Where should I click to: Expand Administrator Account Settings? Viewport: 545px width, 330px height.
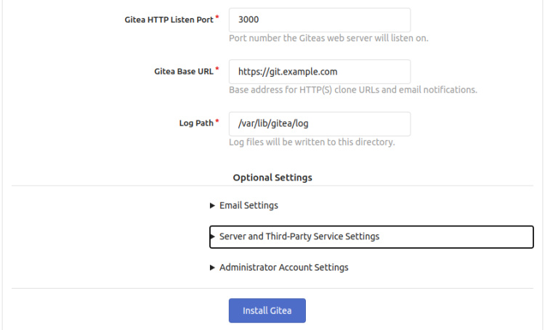(283, 268)
